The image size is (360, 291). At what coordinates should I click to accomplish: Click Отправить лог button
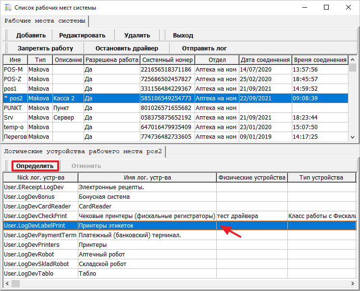pyautogui.click(x=204, y=48)
